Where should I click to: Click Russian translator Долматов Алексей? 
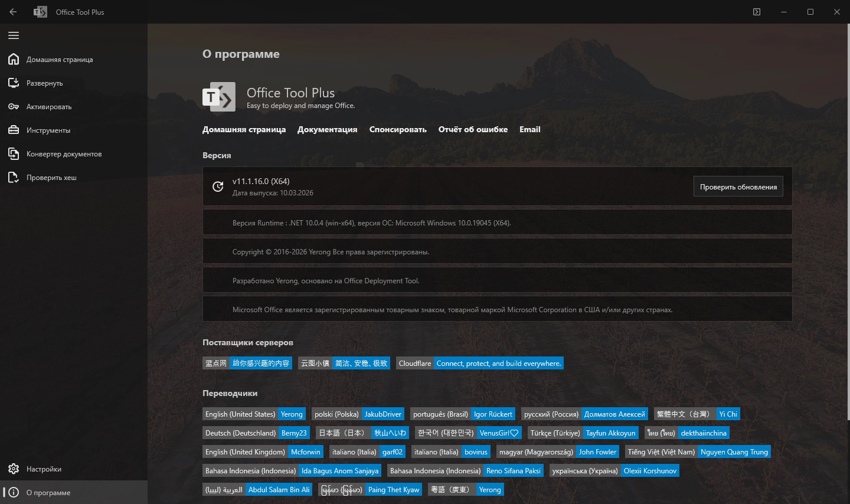pos(614,414)
